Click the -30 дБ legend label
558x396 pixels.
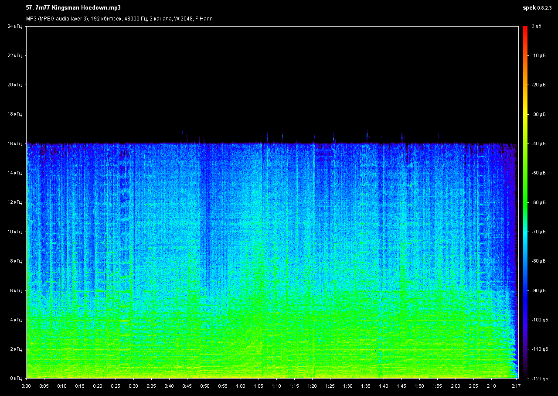(538, 114)
